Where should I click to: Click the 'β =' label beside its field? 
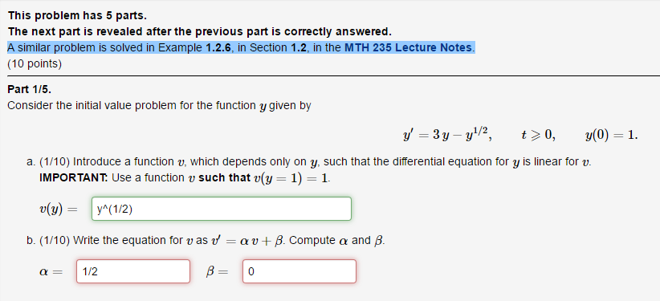[x=218, y=272]
